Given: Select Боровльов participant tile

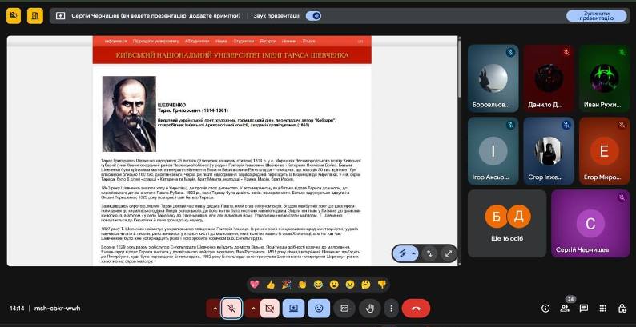Looking at the screenshot, I should [493, 78].
